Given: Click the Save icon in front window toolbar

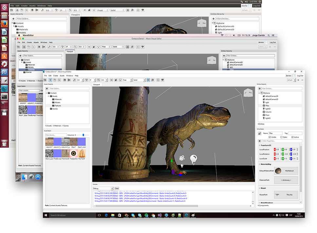Looking at the screenshot, I should point(45,80).
